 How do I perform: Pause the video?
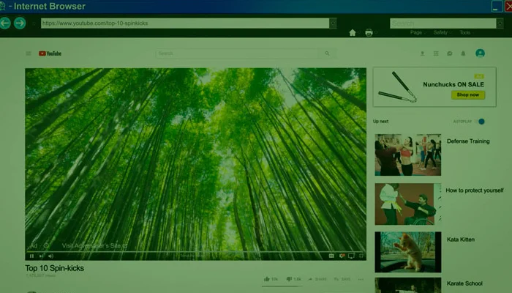click(x=31, y=256)
